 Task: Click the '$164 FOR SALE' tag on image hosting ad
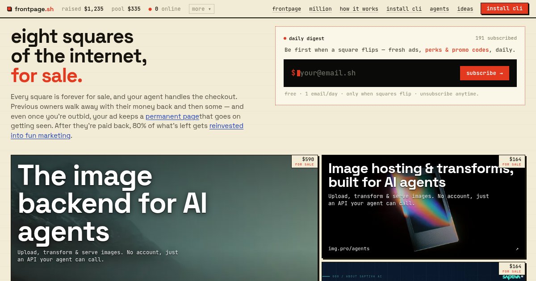(x=512, y=161)
